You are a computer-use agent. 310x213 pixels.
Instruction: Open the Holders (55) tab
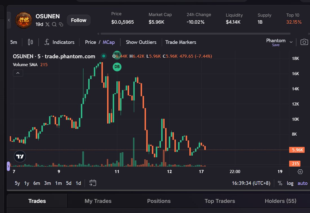pyautogui.click(x=280, y=201)
